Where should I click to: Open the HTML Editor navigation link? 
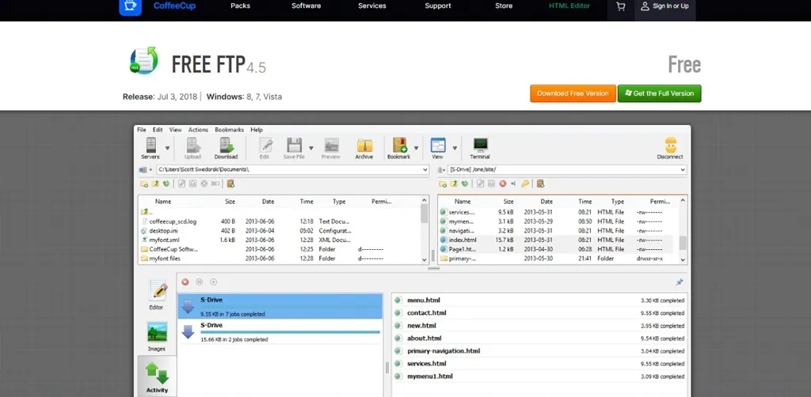tap(569, 6)
